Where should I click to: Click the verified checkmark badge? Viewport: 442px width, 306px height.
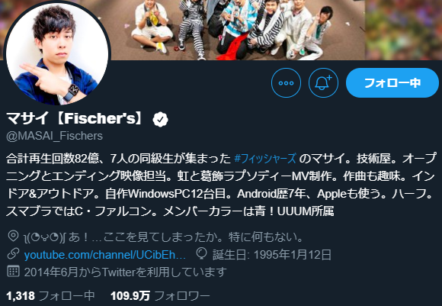coord(160,119)
